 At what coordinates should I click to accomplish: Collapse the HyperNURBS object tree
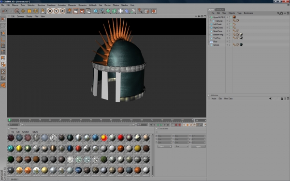click(209, 17)
